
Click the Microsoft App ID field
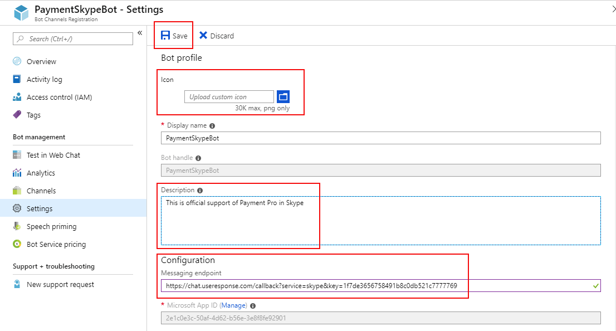(380, 318)
